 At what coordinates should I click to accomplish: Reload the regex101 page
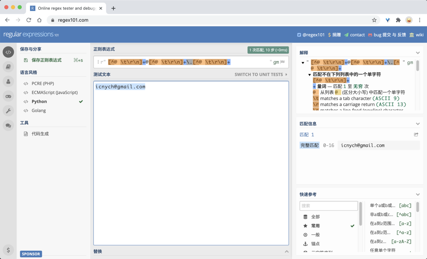[28, 20]
